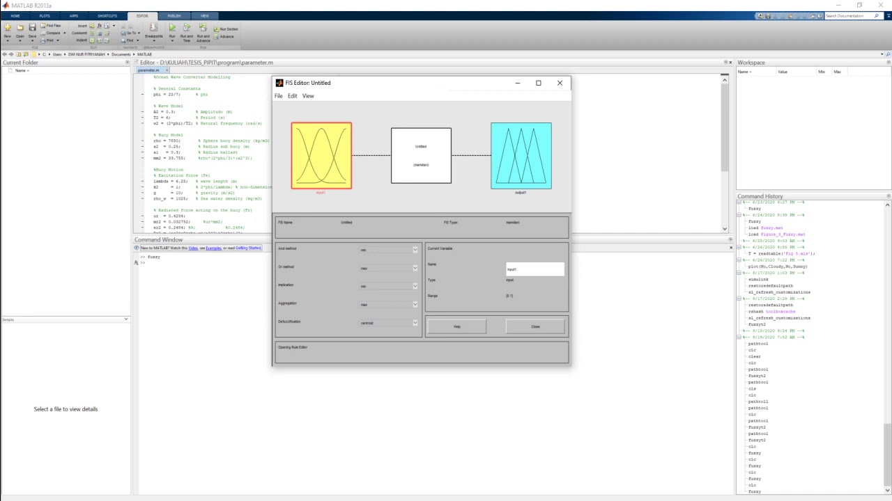Switch to the PUBLISH ribbon tab
Image resolution: width=892 pixels, height=501 pixels.
coord(174,15)
